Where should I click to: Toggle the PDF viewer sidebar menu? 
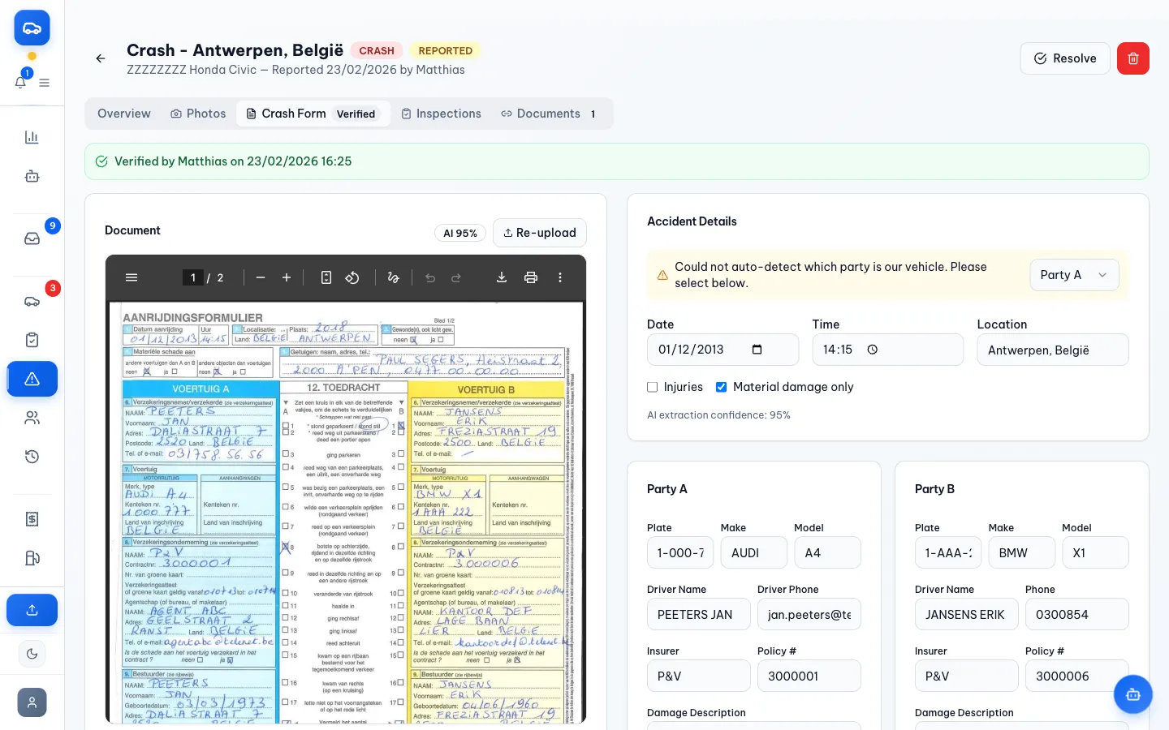tap(132, 277)
